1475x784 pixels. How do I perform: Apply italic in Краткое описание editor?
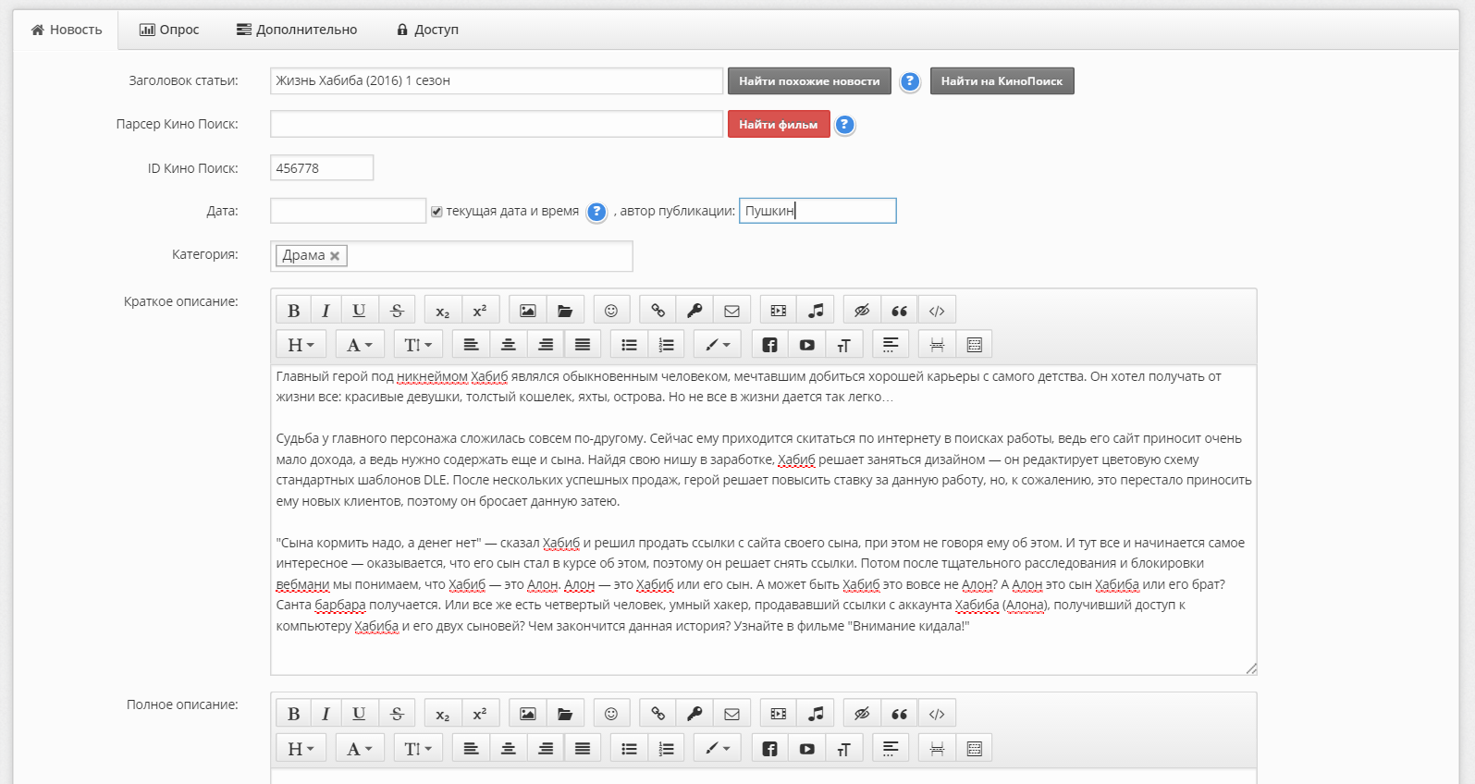(326, 311)
